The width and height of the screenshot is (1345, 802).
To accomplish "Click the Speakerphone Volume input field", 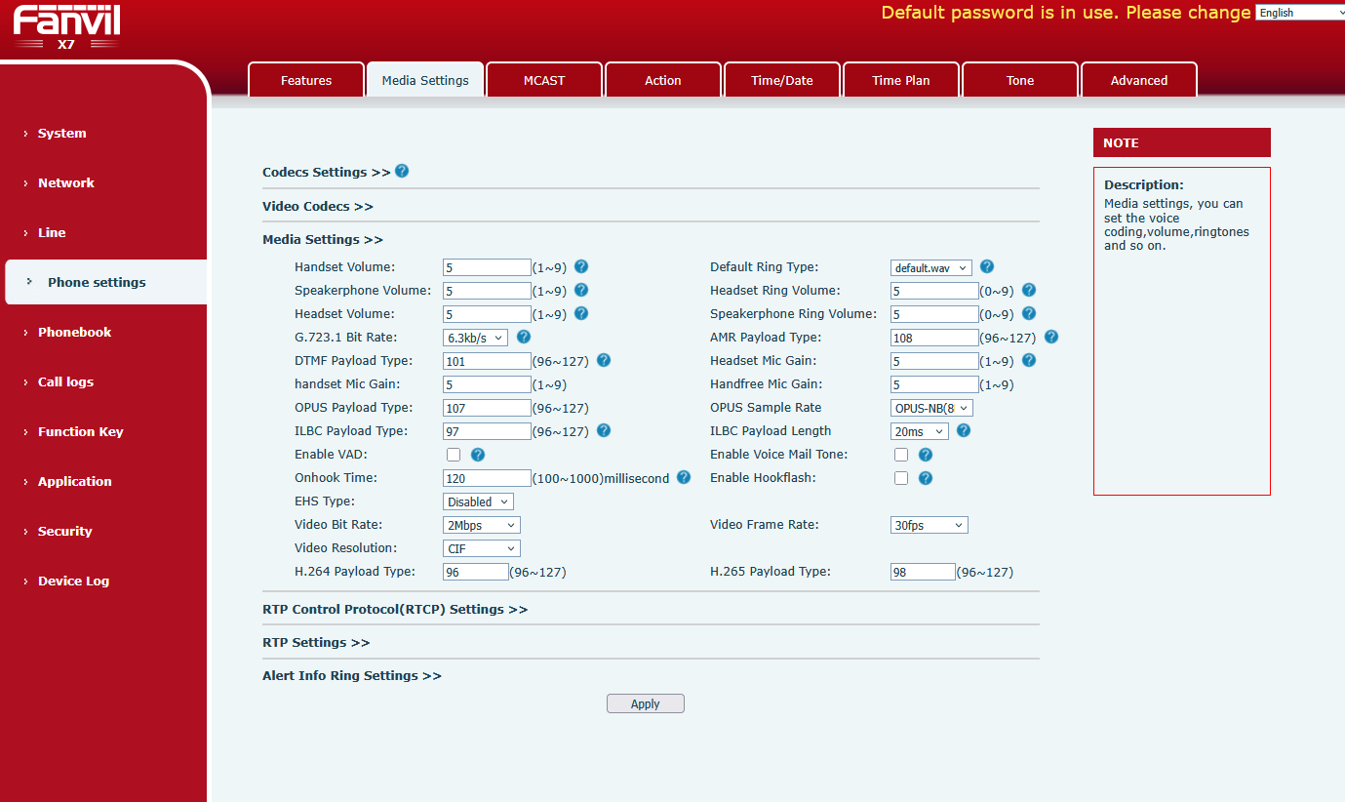I will [x=487, y=291].
